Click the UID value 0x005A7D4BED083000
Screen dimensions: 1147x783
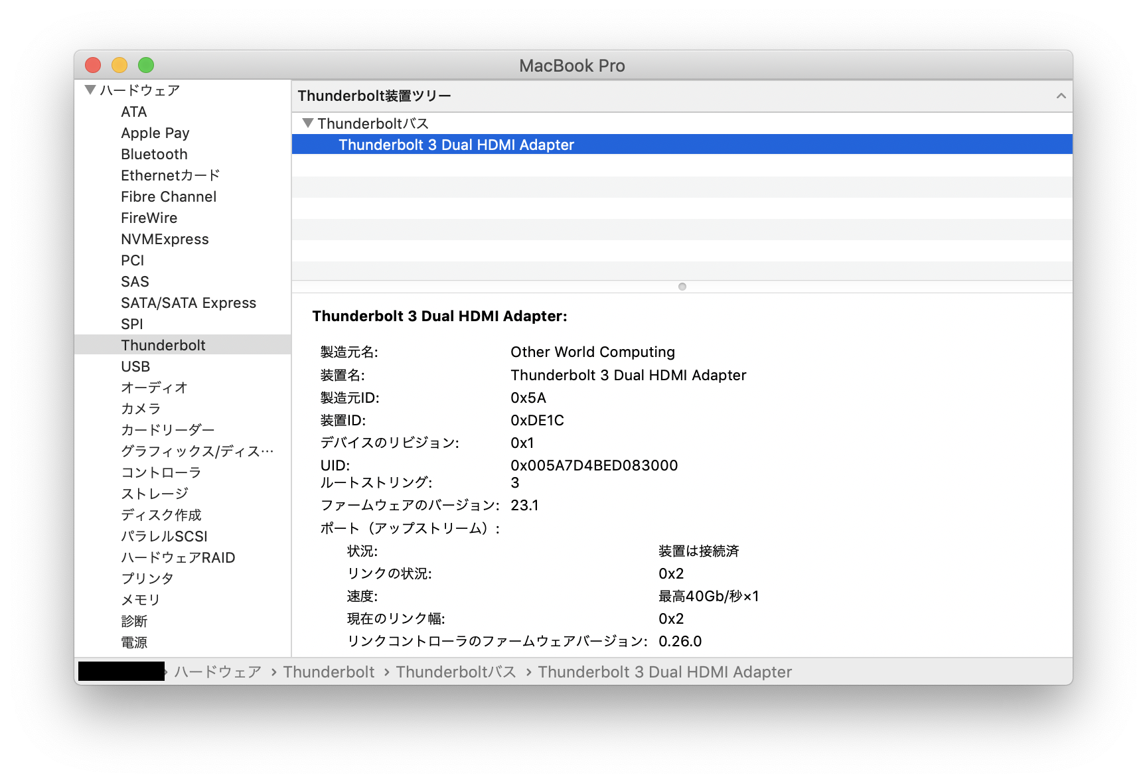tap(594, 465)
